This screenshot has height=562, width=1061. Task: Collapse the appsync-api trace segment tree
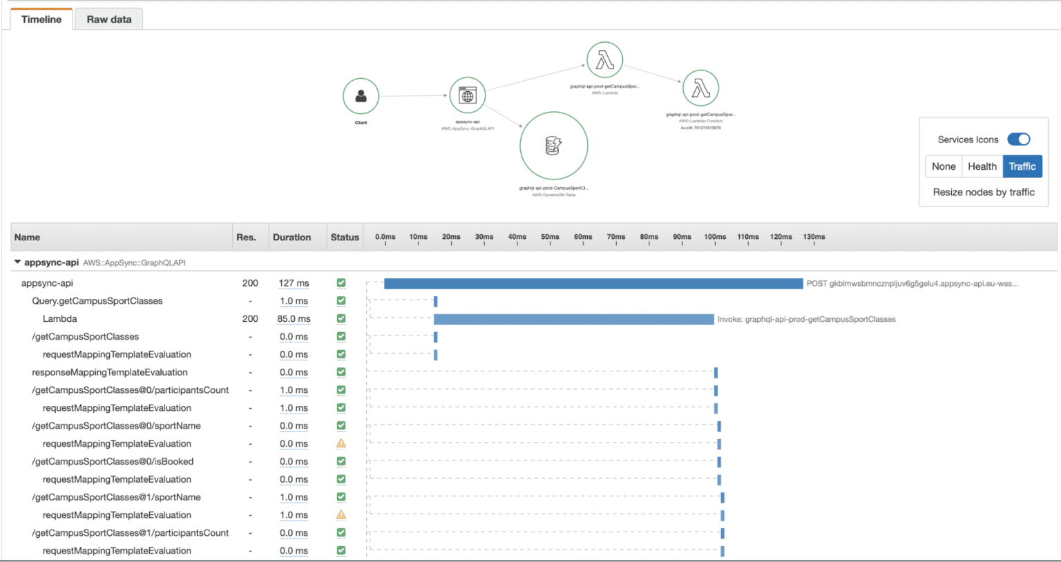click(x=17, y=262)
